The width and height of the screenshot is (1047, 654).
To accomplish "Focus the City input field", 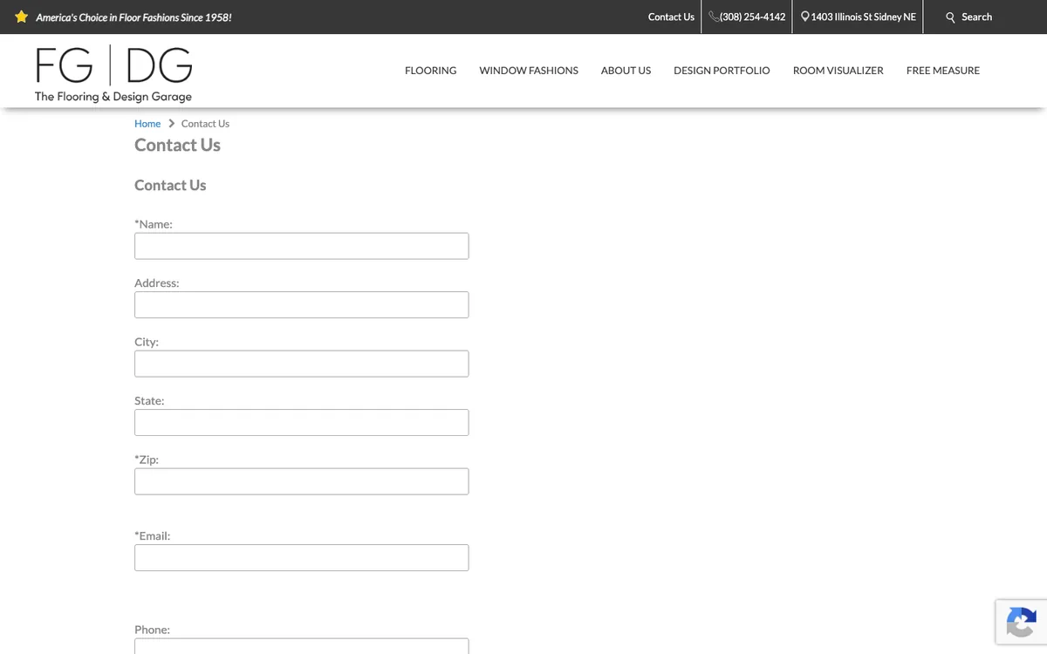I will pos(301,364).
